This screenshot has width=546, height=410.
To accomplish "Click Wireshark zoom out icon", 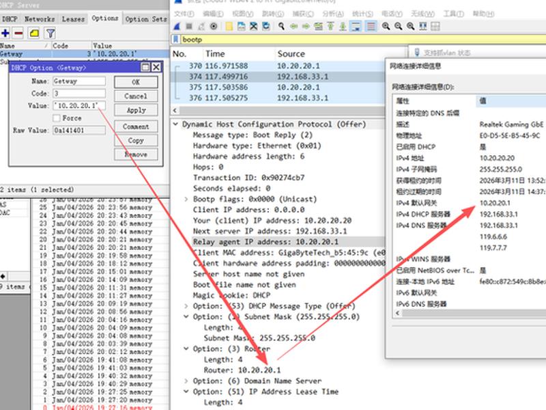I will [x=398, y=26].
